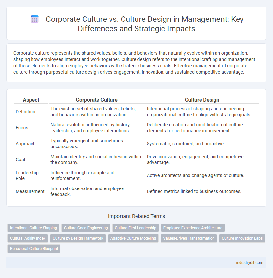Click the Culture Code Engineering badge
This screenshot has height=278, width=273.
pyautogui.click(x=85, y=228)
